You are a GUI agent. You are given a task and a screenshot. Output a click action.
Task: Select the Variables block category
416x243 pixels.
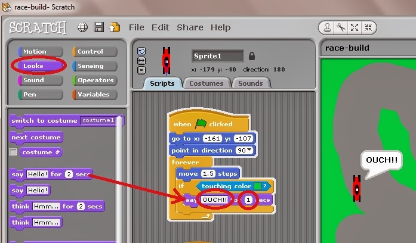(x=95, y=95)
